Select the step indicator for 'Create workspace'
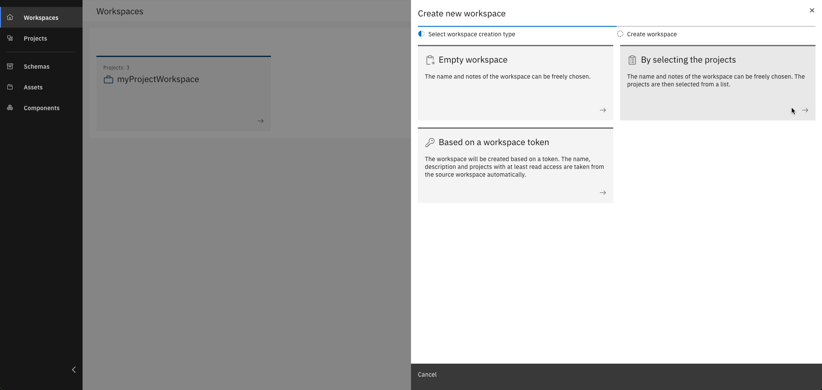 [621, 34]
